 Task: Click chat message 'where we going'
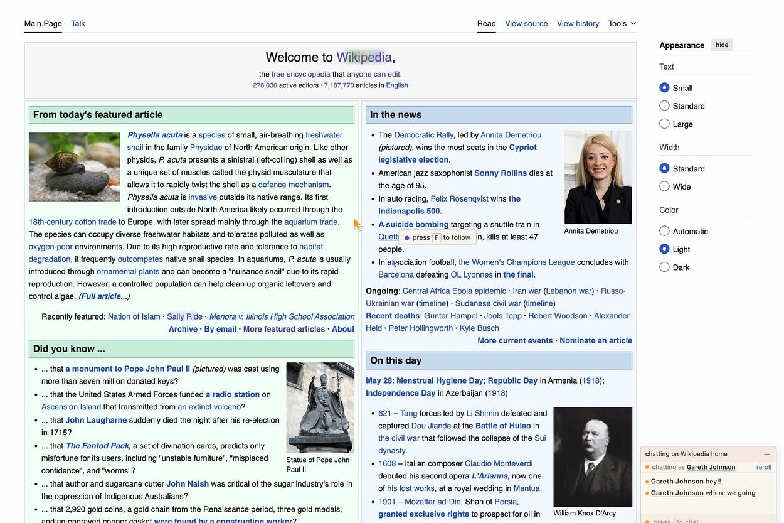(731, 493)
